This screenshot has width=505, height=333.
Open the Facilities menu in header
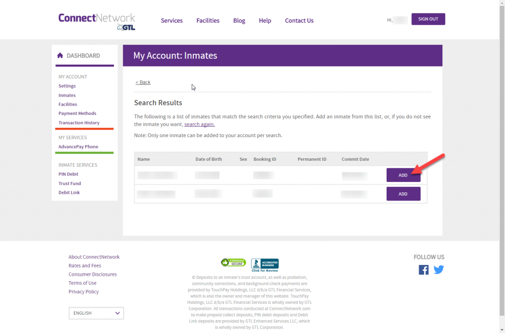208,21
